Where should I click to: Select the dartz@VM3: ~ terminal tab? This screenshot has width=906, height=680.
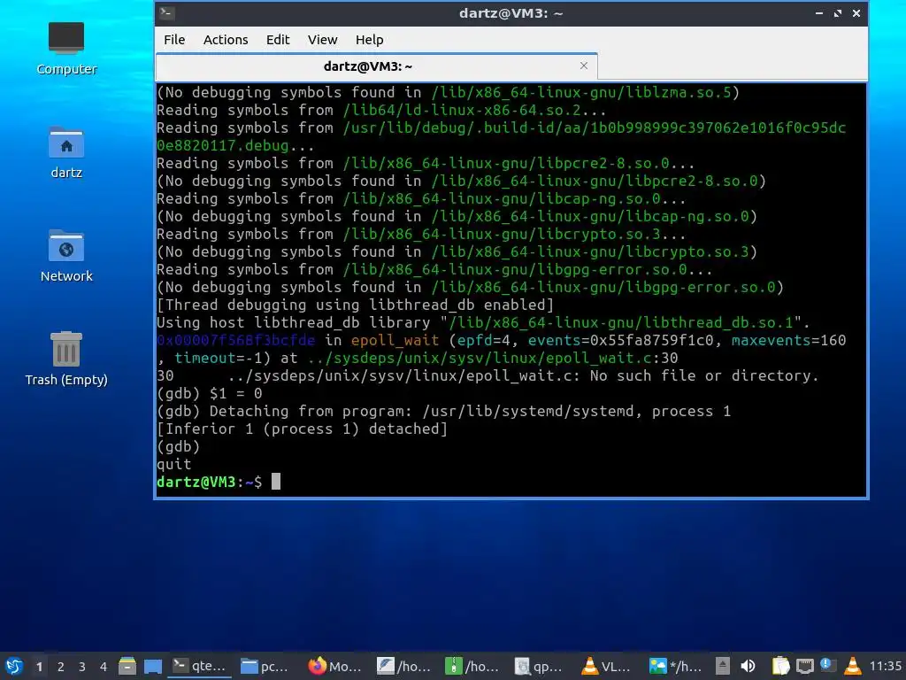(x=376, y=66)
